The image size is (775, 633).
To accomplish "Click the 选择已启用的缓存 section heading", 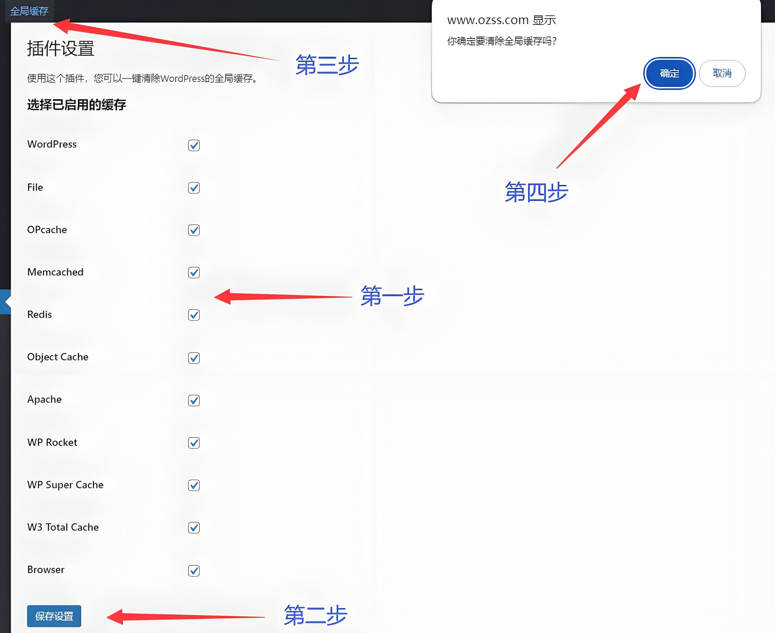I will pyautogui.click(x=76, y=105).
